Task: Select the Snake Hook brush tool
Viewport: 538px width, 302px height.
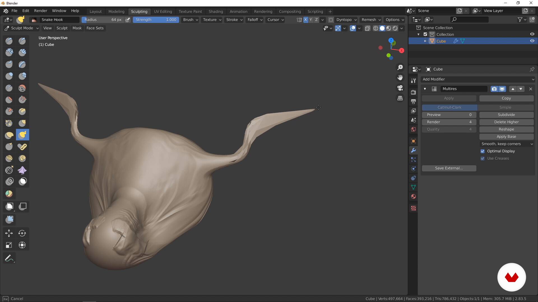Action: (22, 135)
